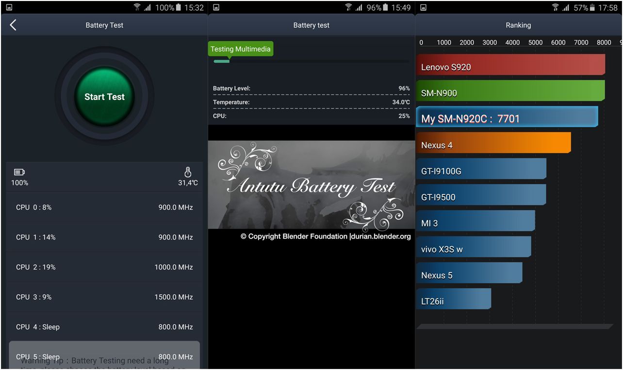Click the Antutu Battery Test video image
The height and width of the screenshot is (370, 623).
311,185
